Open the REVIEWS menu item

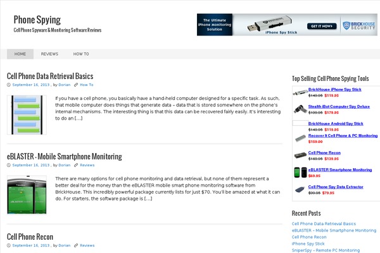point(49,54)
